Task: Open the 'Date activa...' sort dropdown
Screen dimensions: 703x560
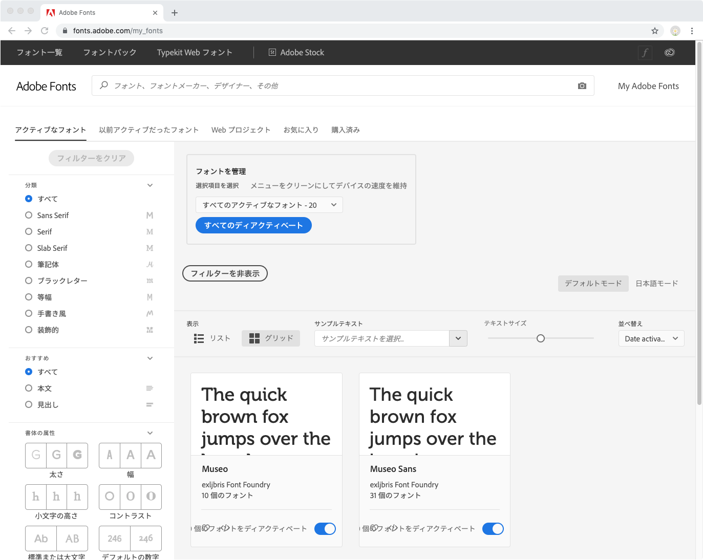Action: (x=651, y=338)
